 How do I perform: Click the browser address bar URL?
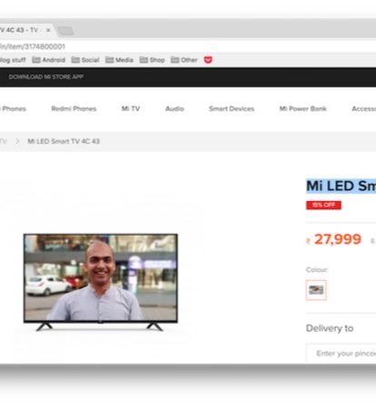33,46
